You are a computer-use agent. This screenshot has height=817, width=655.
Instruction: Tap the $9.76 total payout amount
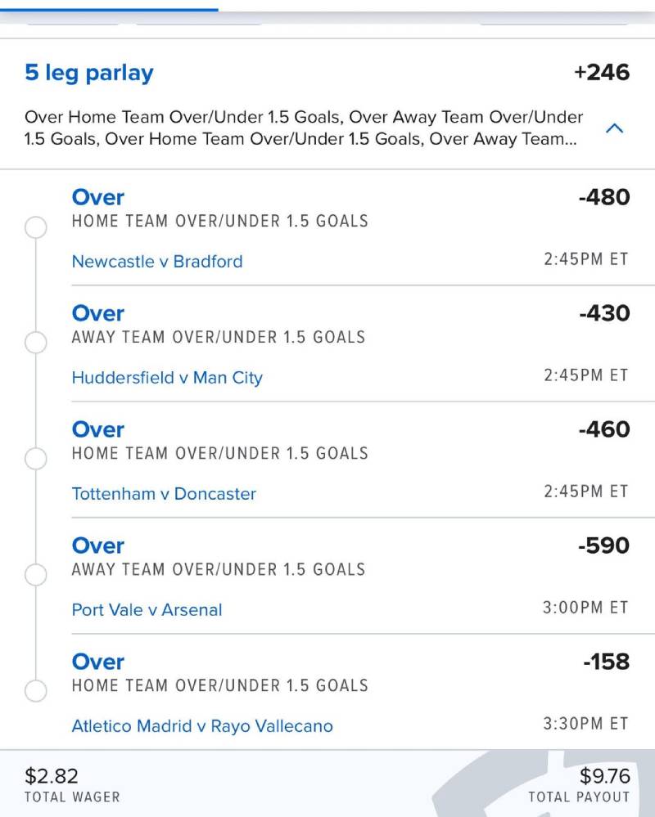pyautogui.click(x=604, y=776)
